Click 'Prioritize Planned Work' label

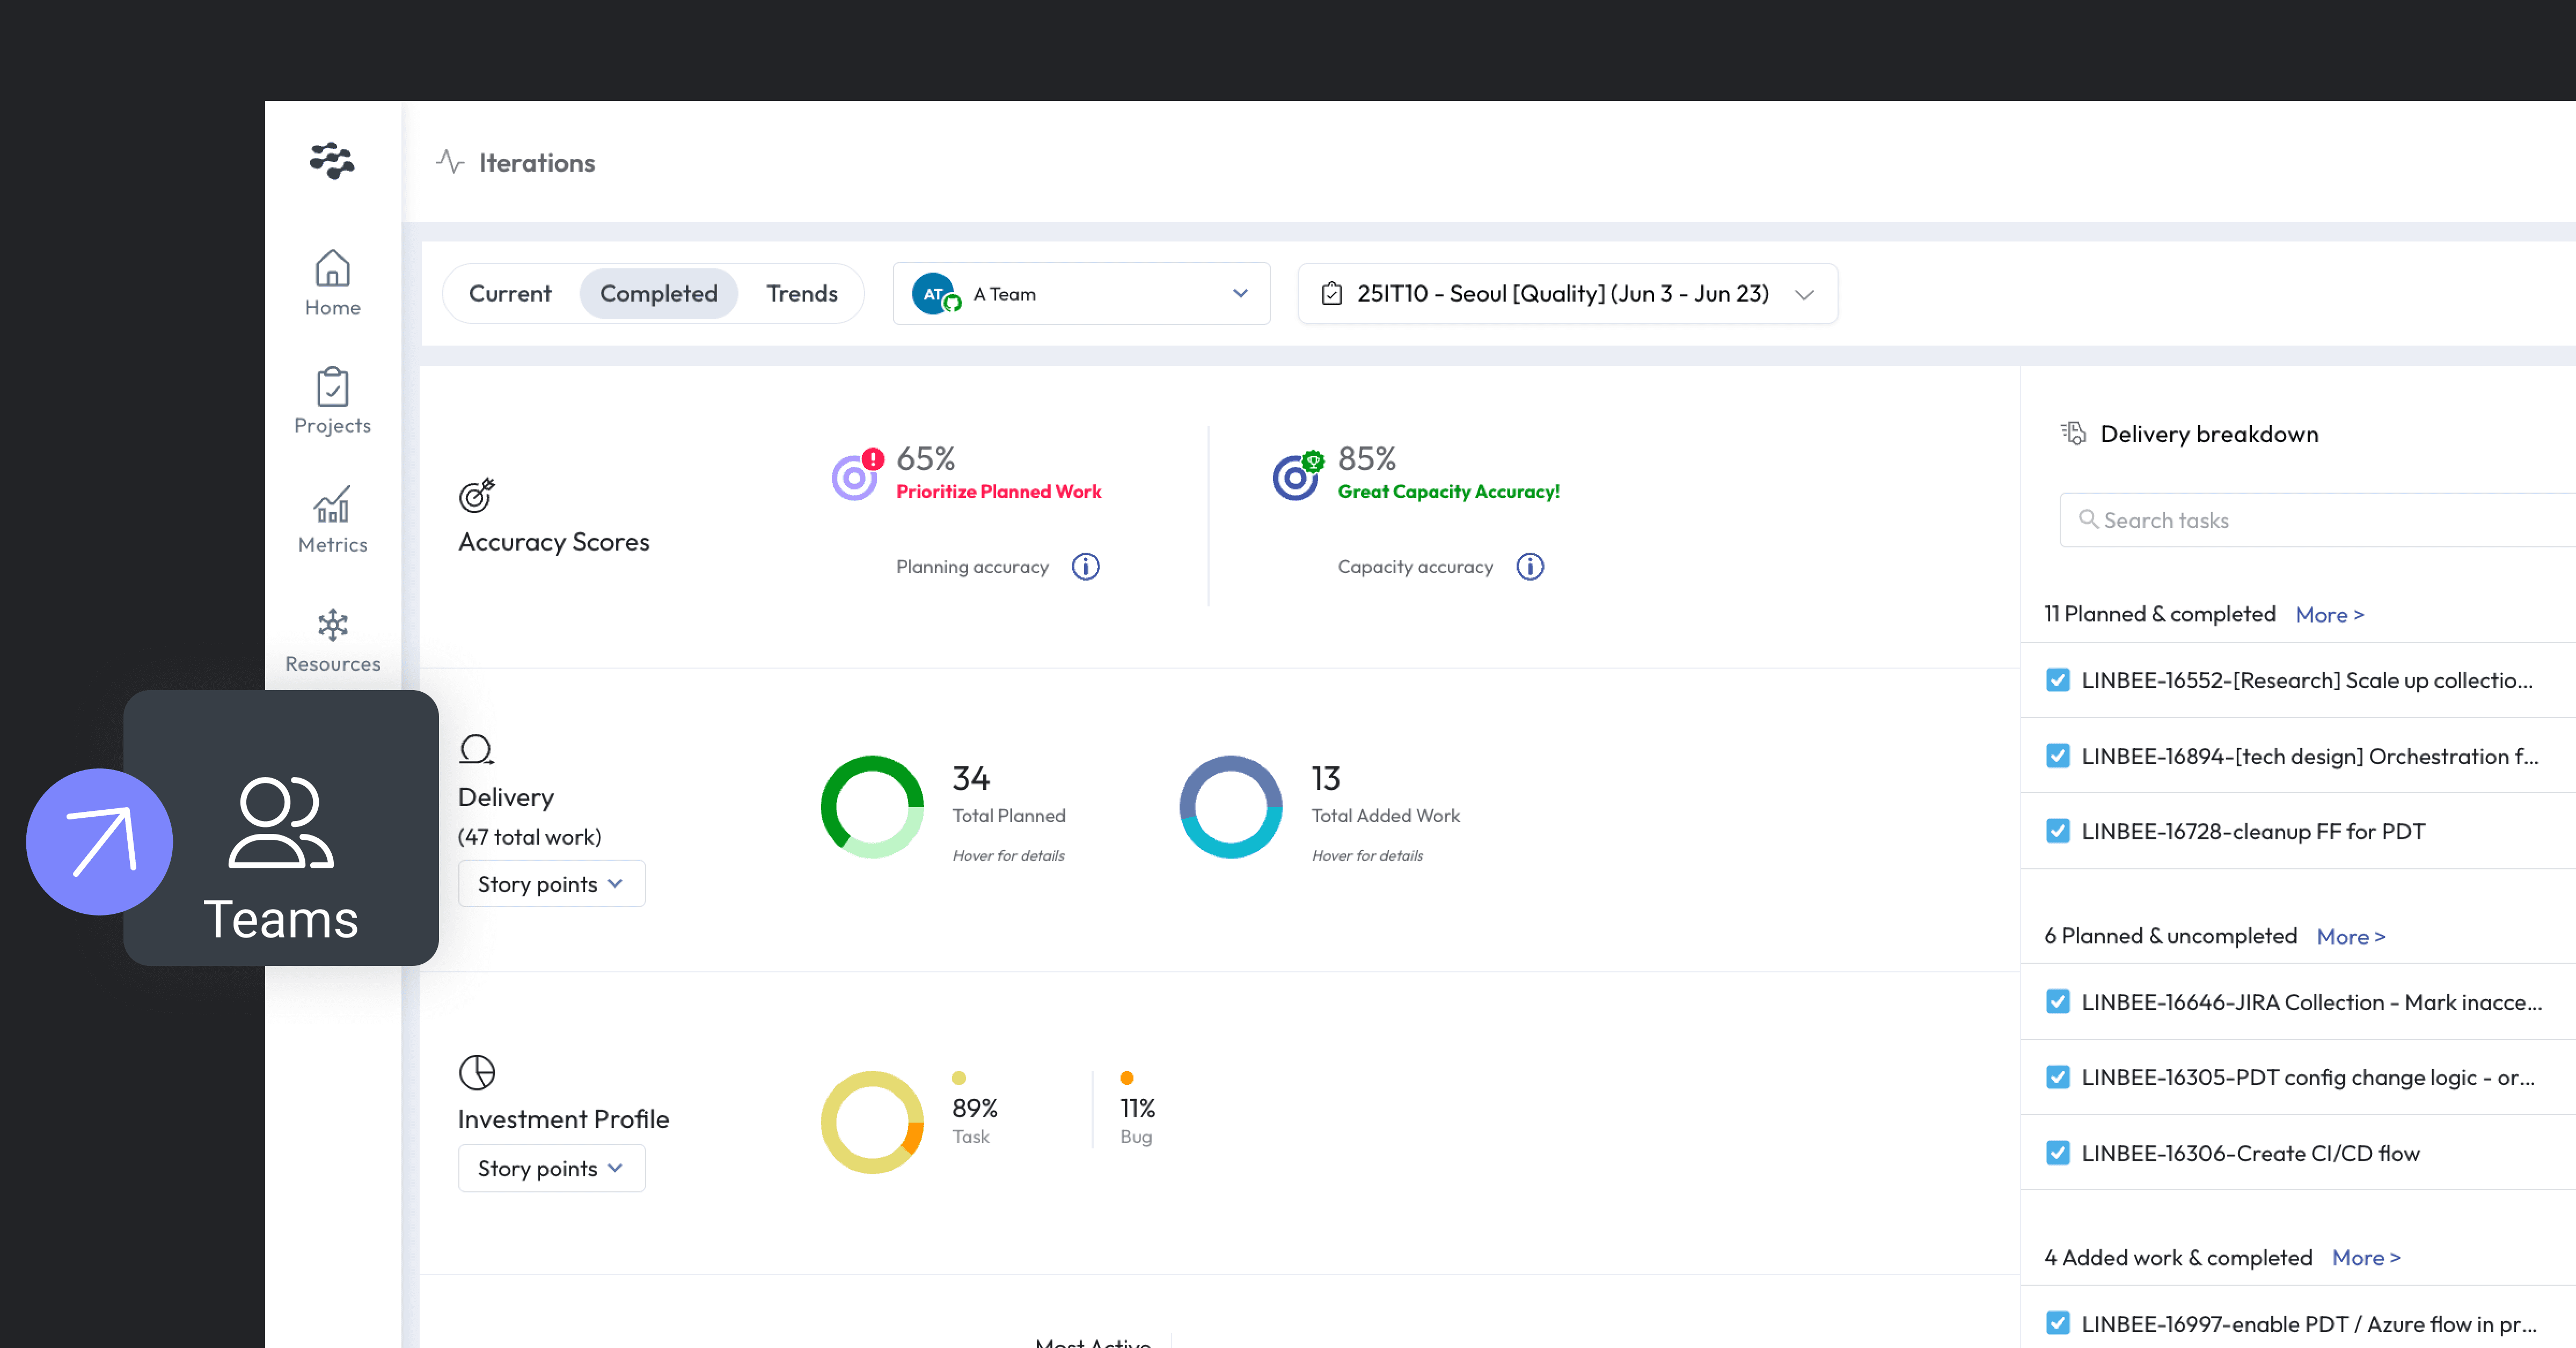(x=998, y=491)
